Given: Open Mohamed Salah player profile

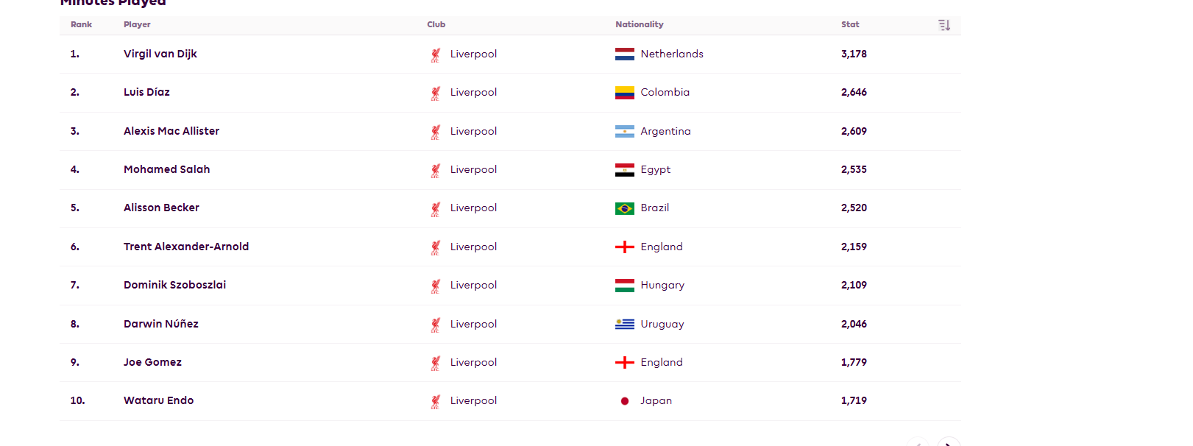Looking at the screenshot, I should coord(167,169).
